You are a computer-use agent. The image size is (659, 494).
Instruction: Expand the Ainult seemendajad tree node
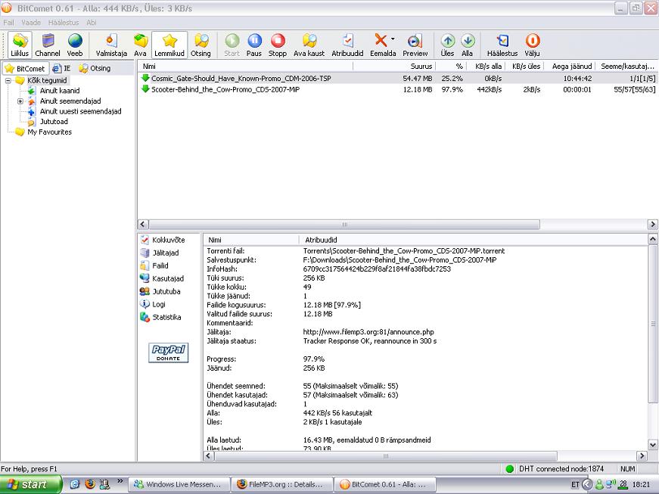pos(20,101)
